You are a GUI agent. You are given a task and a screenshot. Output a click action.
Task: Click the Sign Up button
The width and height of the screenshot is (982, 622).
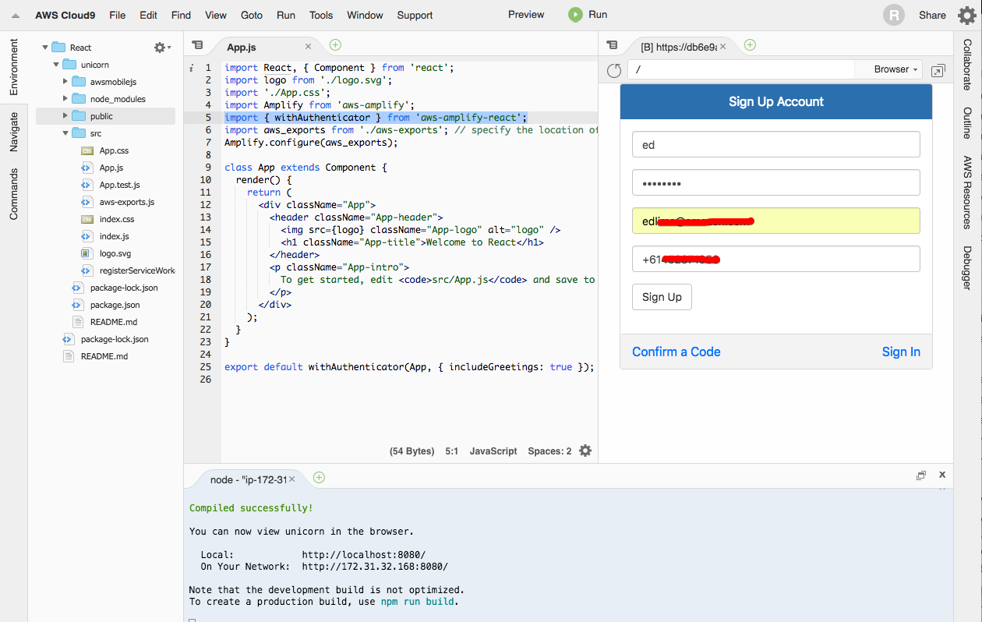(662, 297)
